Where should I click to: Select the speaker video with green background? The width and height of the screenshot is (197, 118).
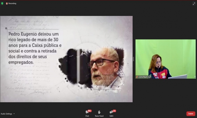[x=165, y=59]
